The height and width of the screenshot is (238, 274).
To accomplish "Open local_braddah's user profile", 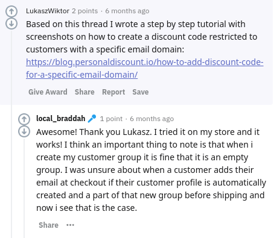I will click(x=61, y=119).
